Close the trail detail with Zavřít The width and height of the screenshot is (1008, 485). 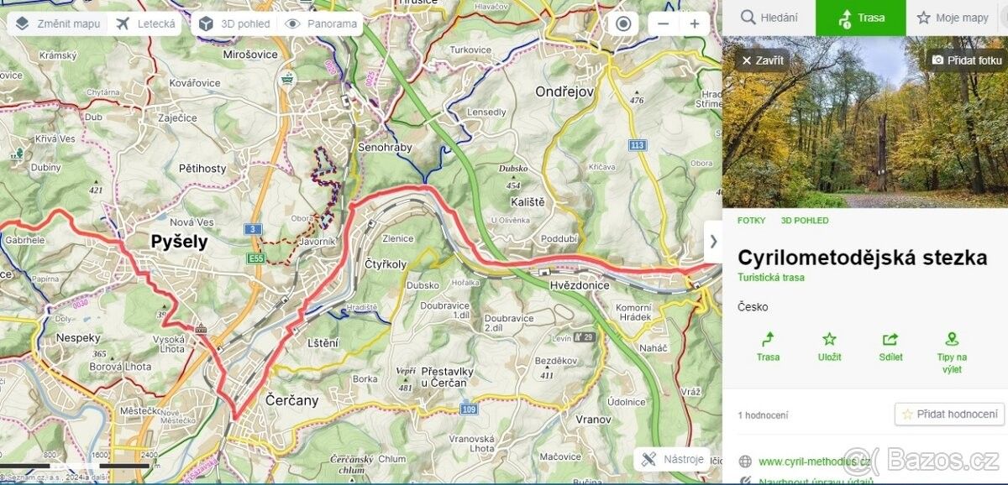762,60
